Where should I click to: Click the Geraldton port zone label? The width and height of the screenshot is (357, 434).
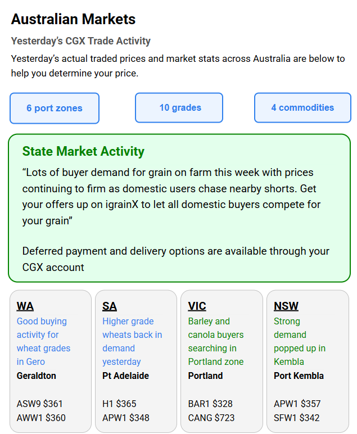coord(37,376)
